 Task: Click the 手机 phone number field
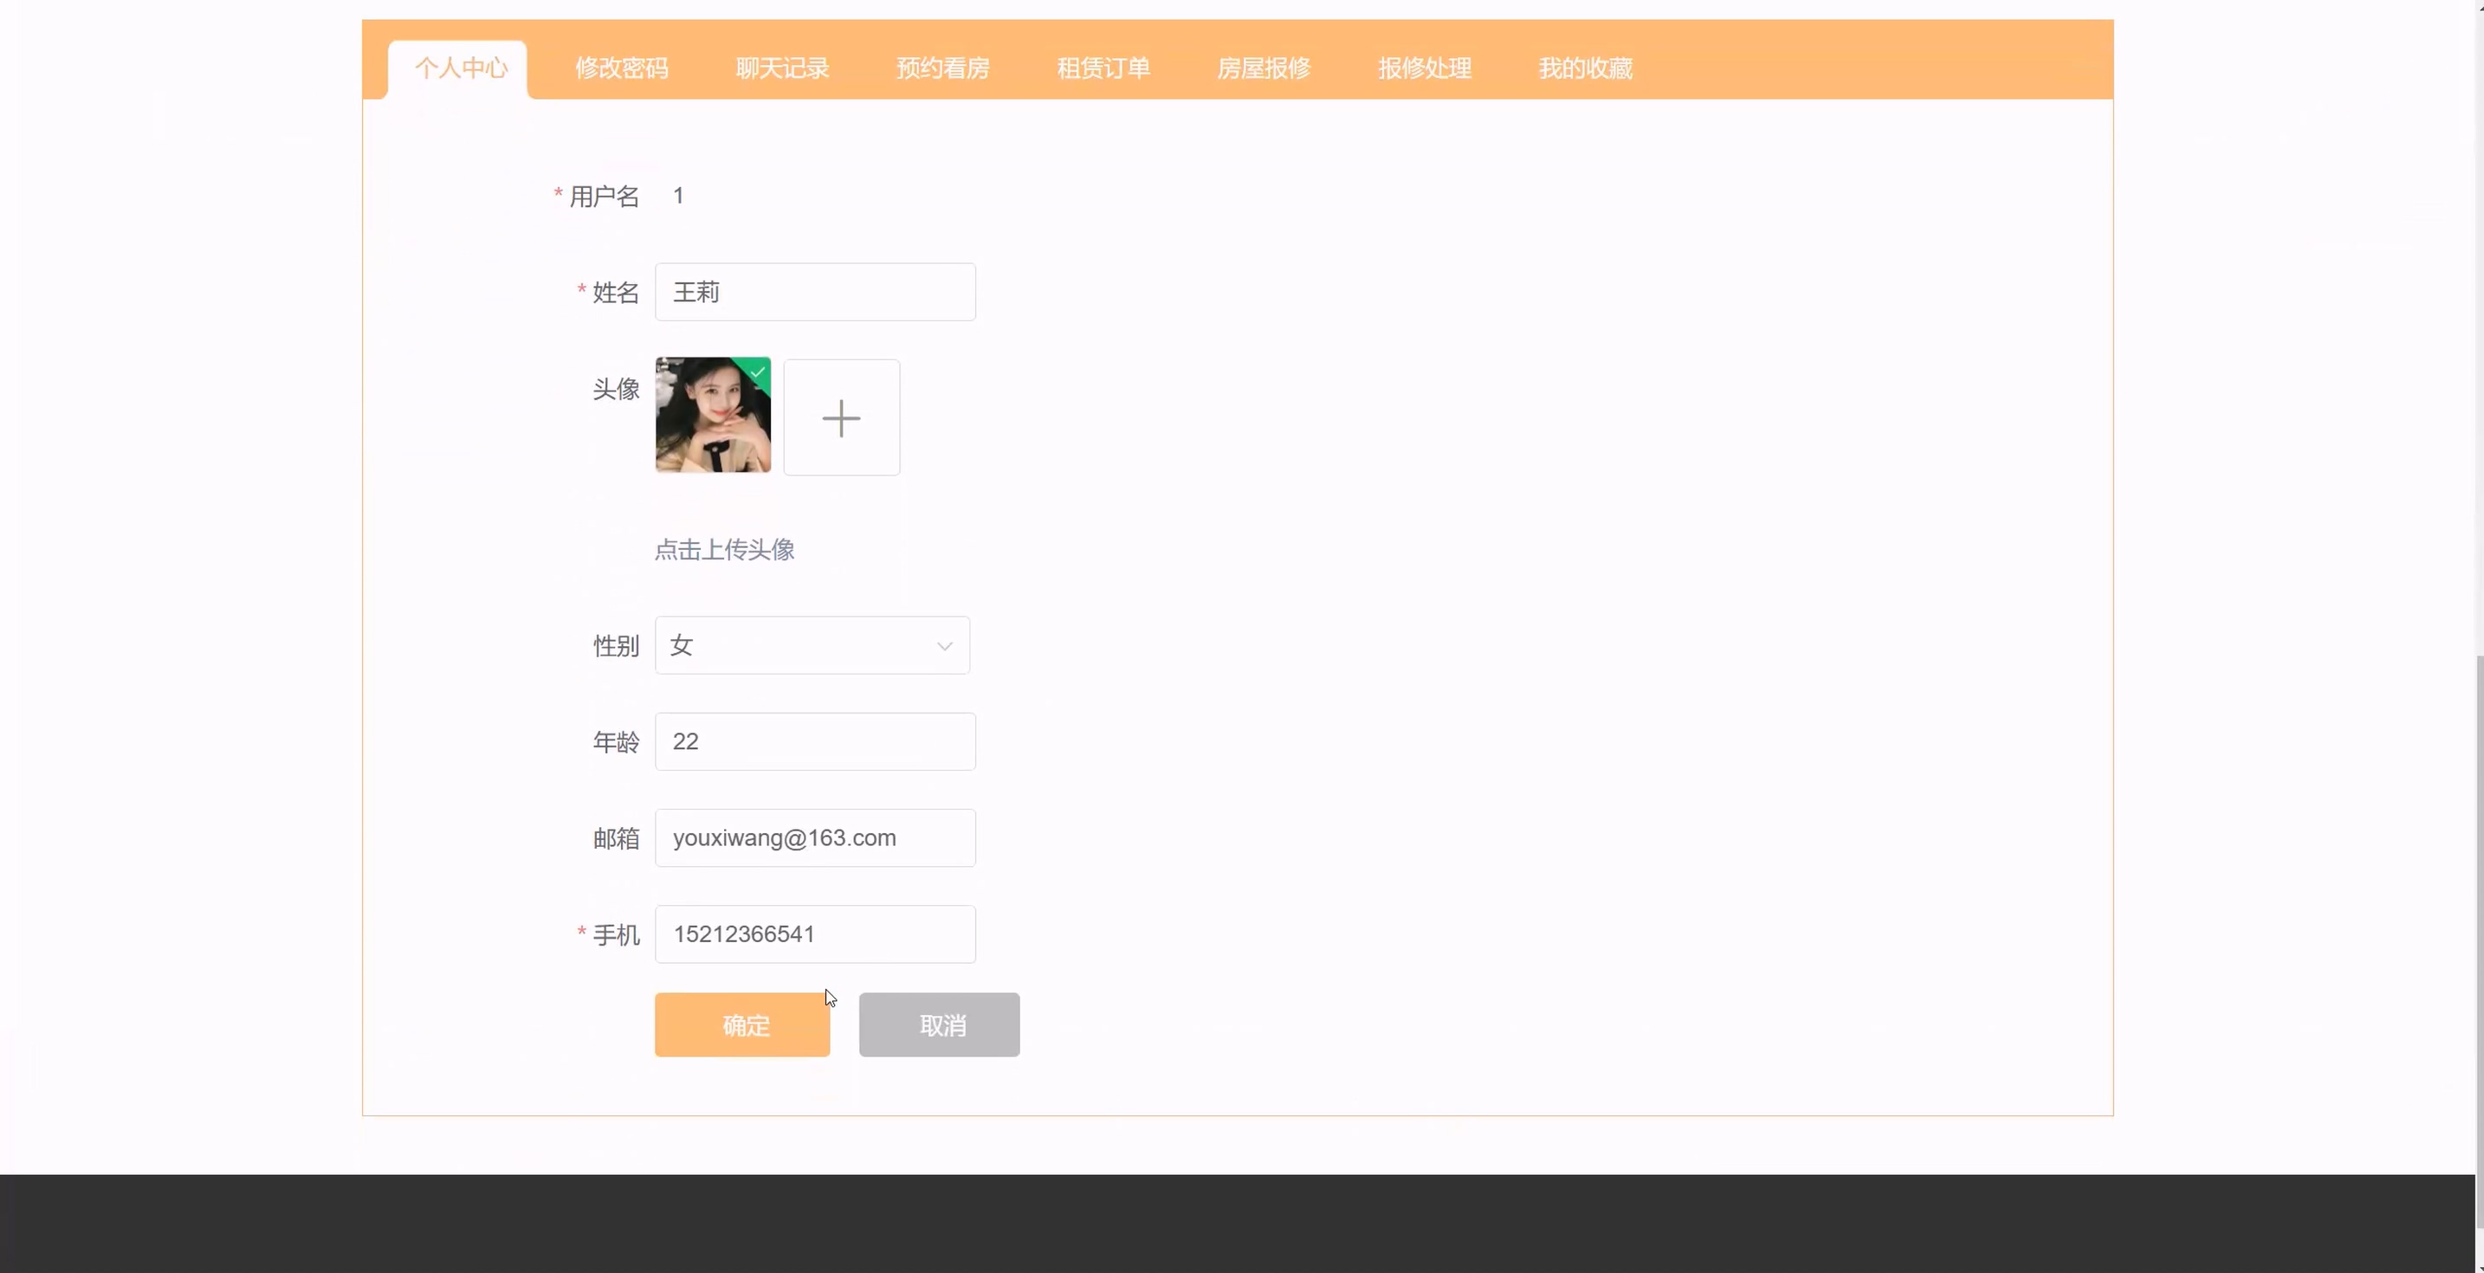point(815,934)
